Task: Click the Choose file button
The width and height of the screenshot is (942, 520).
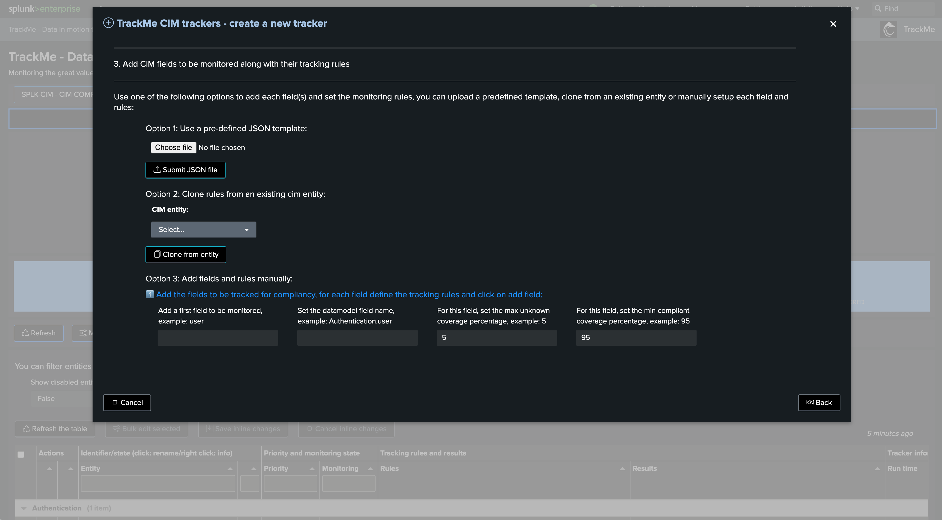Action: (173, 147)
